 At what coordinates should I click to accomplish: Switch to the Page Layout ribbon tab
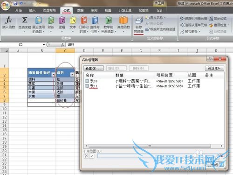tap(49, 10)
